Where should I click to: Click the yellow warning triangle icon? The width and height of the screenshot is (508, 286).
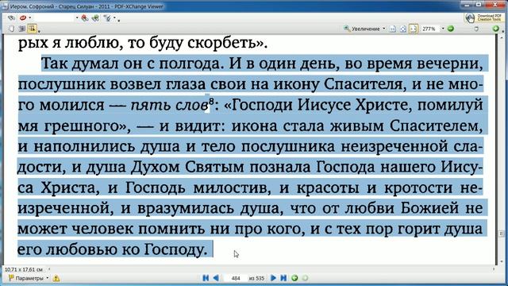[56, 278]
